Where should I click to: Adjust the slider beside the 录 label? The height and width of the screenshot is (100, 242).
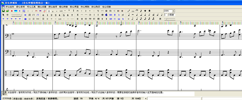pos(170,19)
